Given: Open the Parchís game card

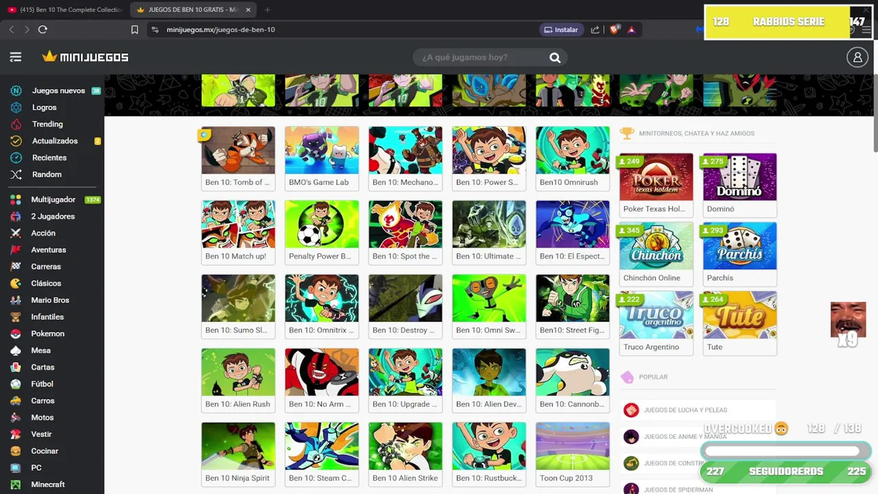Looking at the screenshot, I should pyautogui.click(x=740, y=254).
